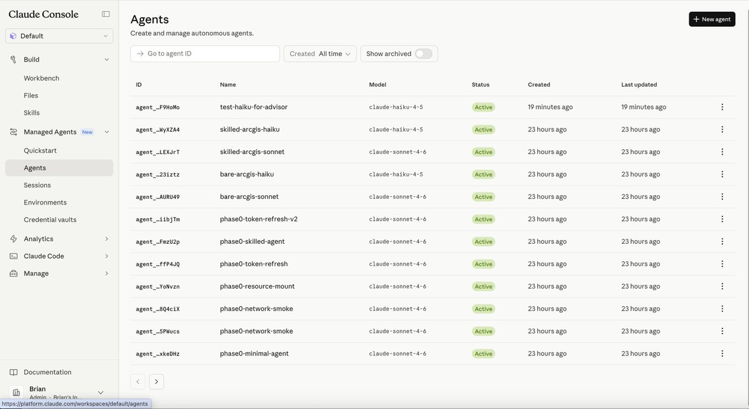The height and width of the screenshot is (409, 749).
Task: Open actions menu for phase0-resource-mount
Action: [722, 287]
